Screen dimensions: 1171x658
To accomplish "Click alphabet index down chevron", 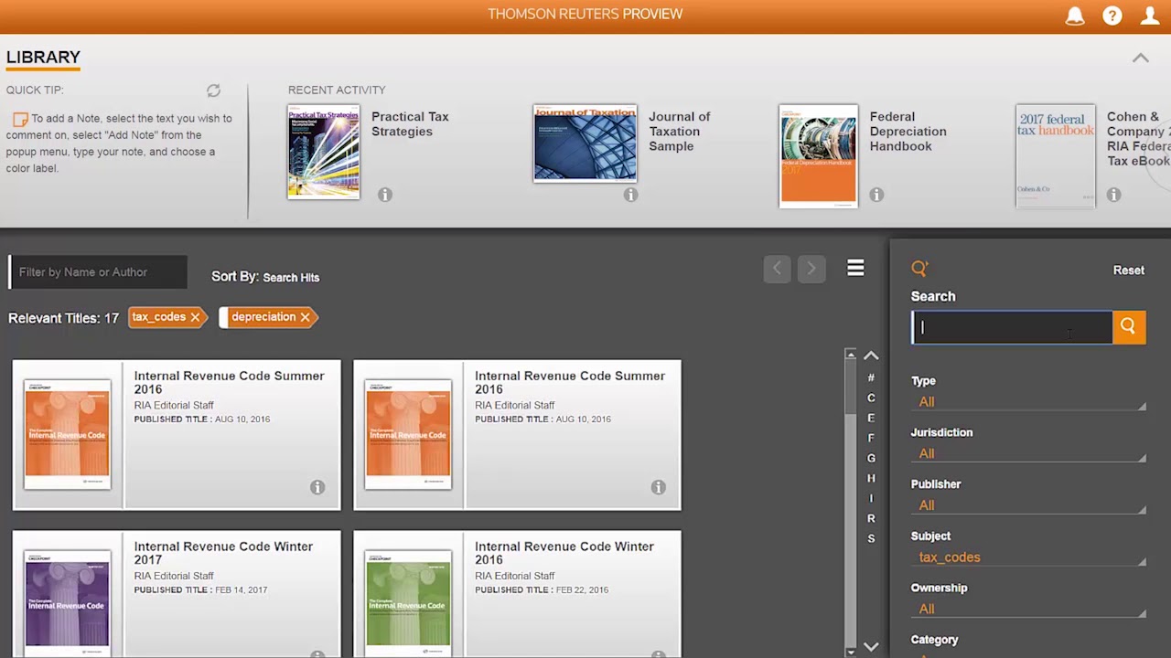I will (x=871, y=646).
